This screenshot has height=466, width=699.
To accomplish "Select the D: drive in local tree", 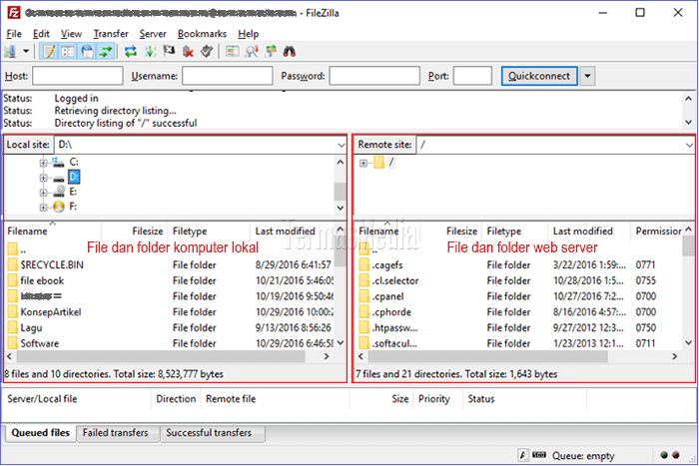I will pos(74,178).
